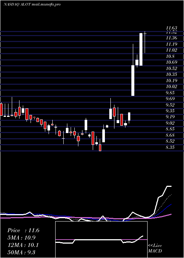Click the tall white gap-up candle from 9.85
The width and height of the screenshot is (184, 258).
133,80
